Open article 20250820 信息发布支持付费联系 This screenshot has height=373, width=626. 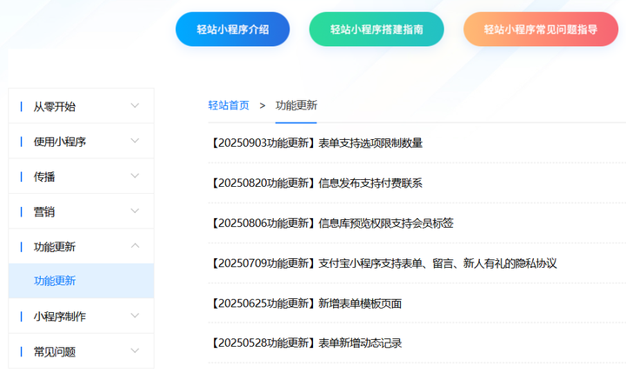pyautogui.click(x=316, y=183)
